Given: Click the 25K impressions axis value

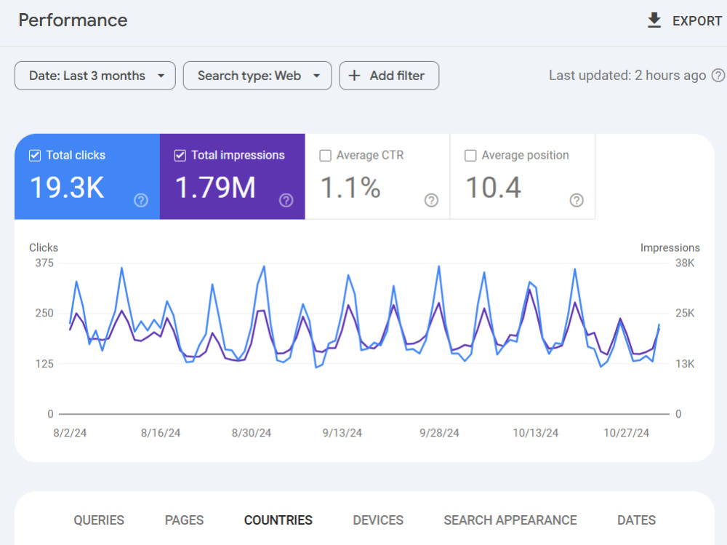Looking at the screenshot, I should pos(685,314).
